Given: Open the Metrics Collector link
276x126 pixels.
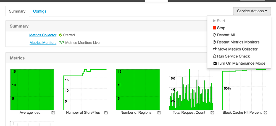Looking at the screenshot, I should point(43,35).
